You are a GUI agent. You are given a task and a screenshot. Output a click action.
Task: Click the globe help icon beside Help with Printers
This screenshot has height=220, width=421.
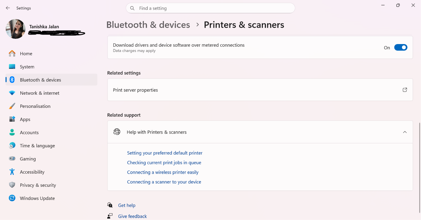(x=117, y=132)
